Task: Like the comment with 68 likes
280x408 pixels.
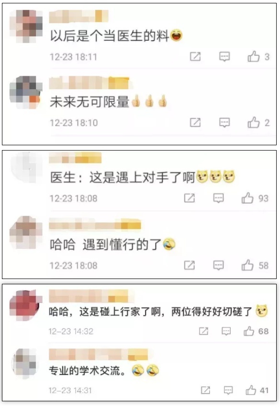Action: click(248, 331)
